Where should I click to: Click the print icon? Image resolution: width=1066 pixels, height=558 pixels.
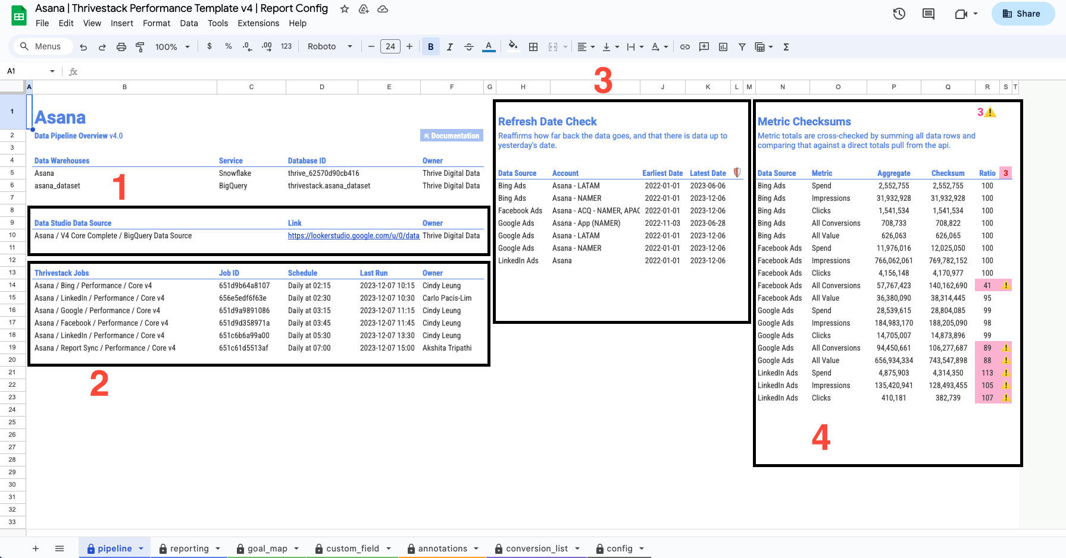point(121,47)
